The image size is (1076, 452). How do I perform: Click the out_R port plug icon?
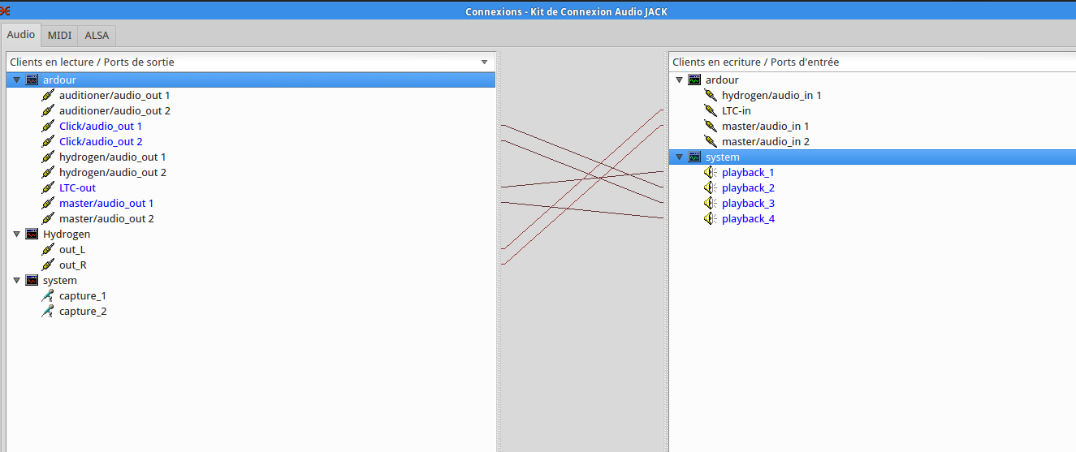pos(48,265)
